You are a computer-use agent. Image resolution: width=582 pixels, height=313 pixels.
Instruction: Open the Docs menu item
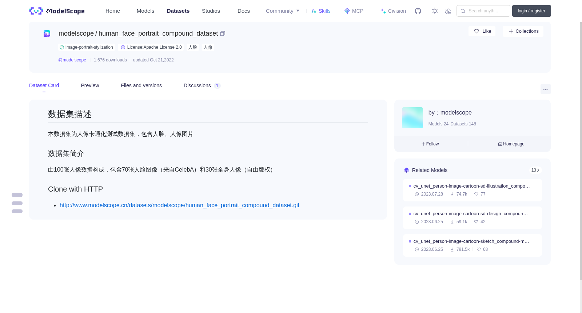click(244, 11)
